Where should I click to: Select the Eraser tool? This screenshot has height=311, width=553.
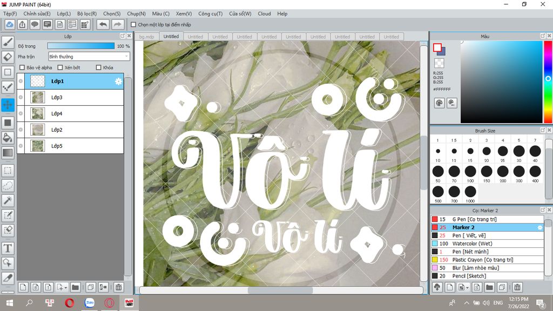(8, 57)
